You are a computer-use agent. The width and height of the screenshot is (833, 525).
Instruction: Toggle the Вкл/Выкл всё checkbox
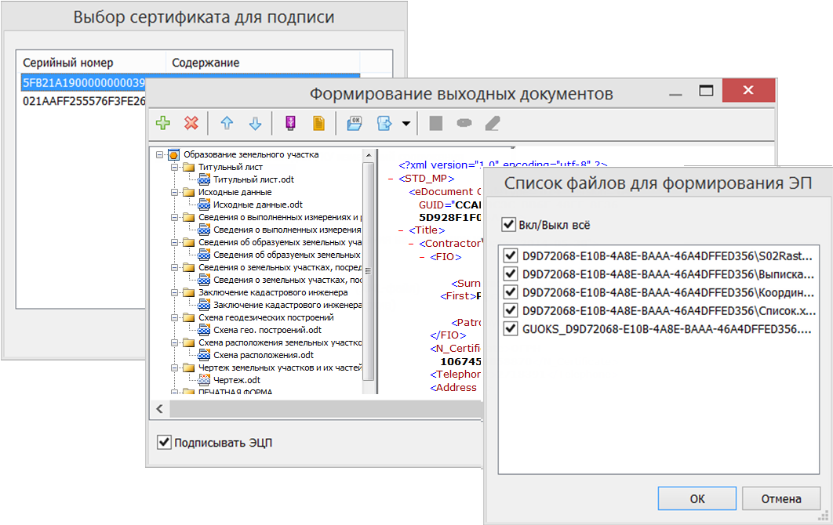pyautogui.click(x=508, y=225)
